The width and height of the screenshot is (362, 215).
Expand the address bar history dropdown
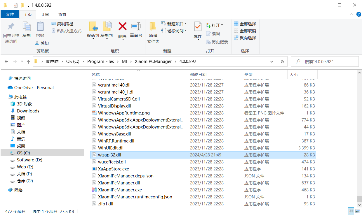pos(272,61)
